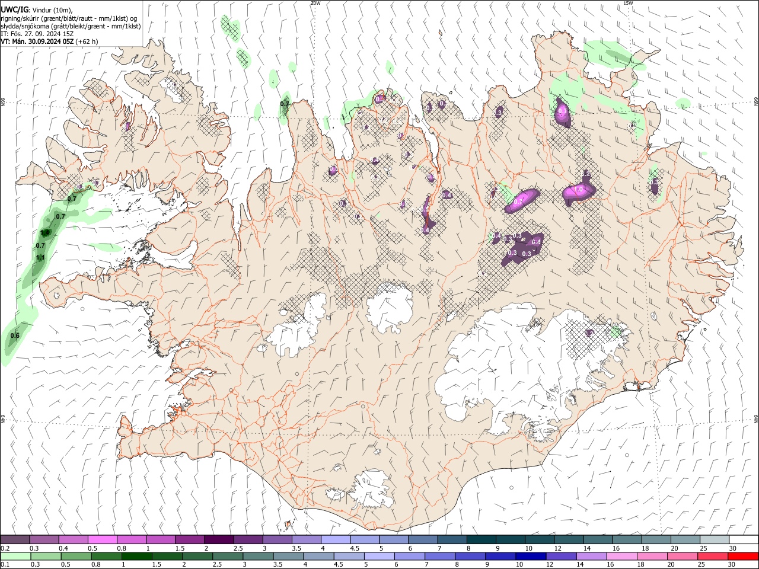Select the light pink swatch labeled 16
759x569 pixels.
click(x=621, y=556)
